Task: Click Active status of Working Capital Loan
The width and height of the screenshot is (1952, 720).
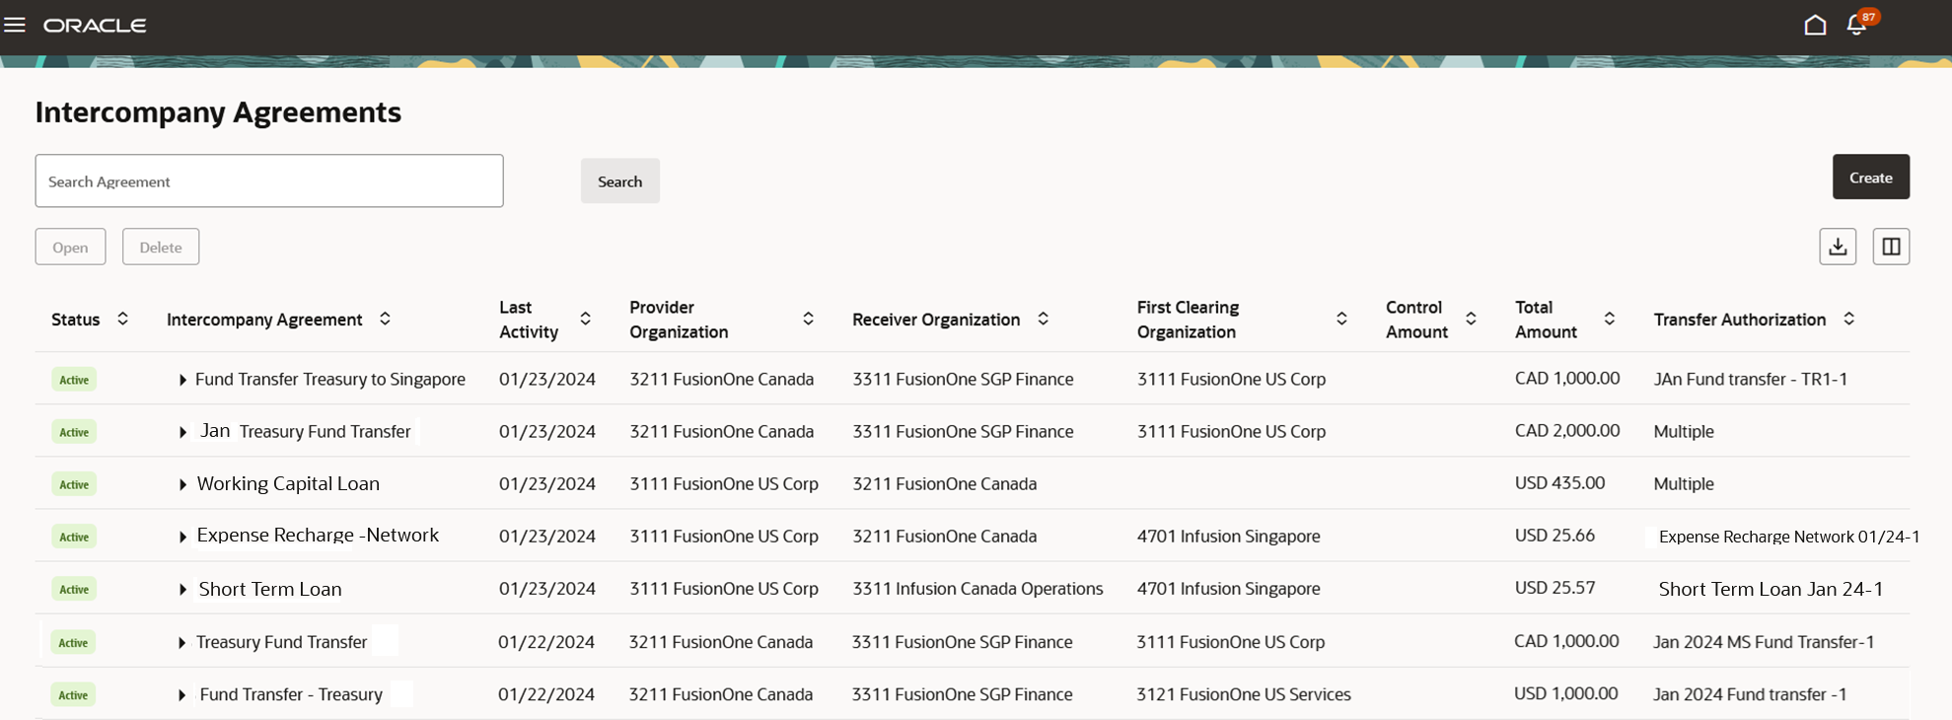Action: [x=74, y=484]
